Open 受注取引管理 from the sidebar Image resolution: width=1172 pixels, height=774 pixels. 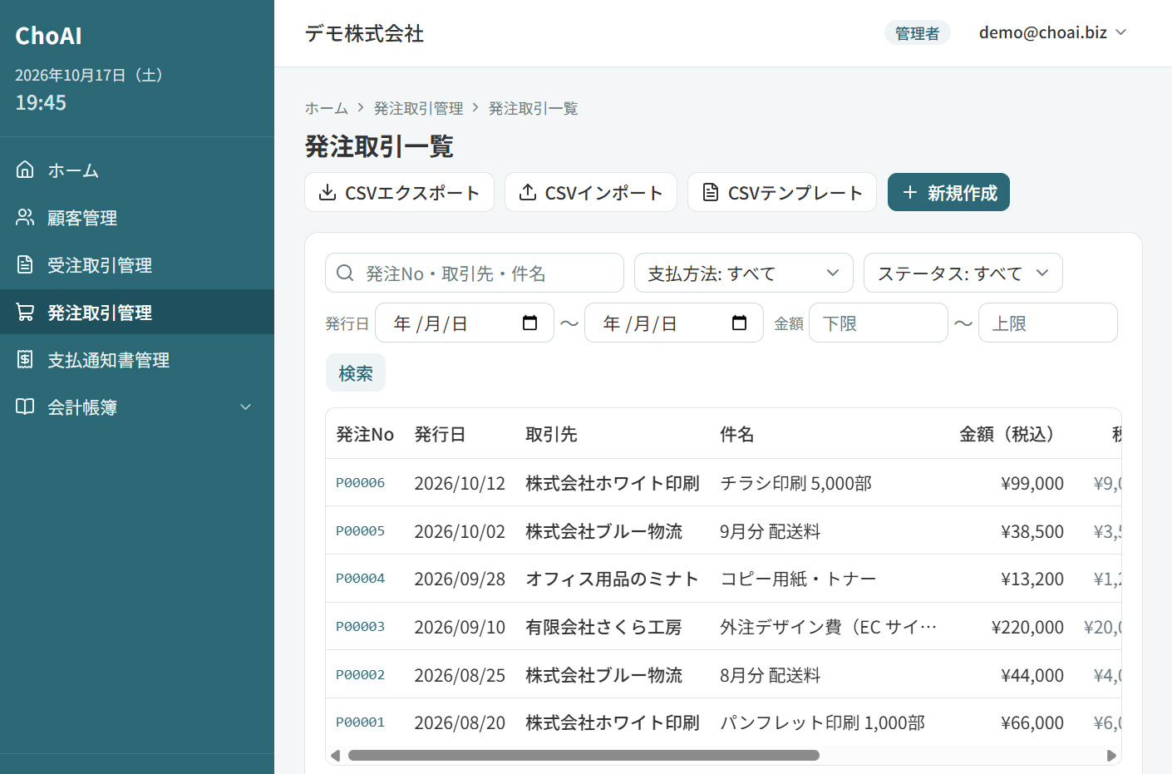point(137,264)
